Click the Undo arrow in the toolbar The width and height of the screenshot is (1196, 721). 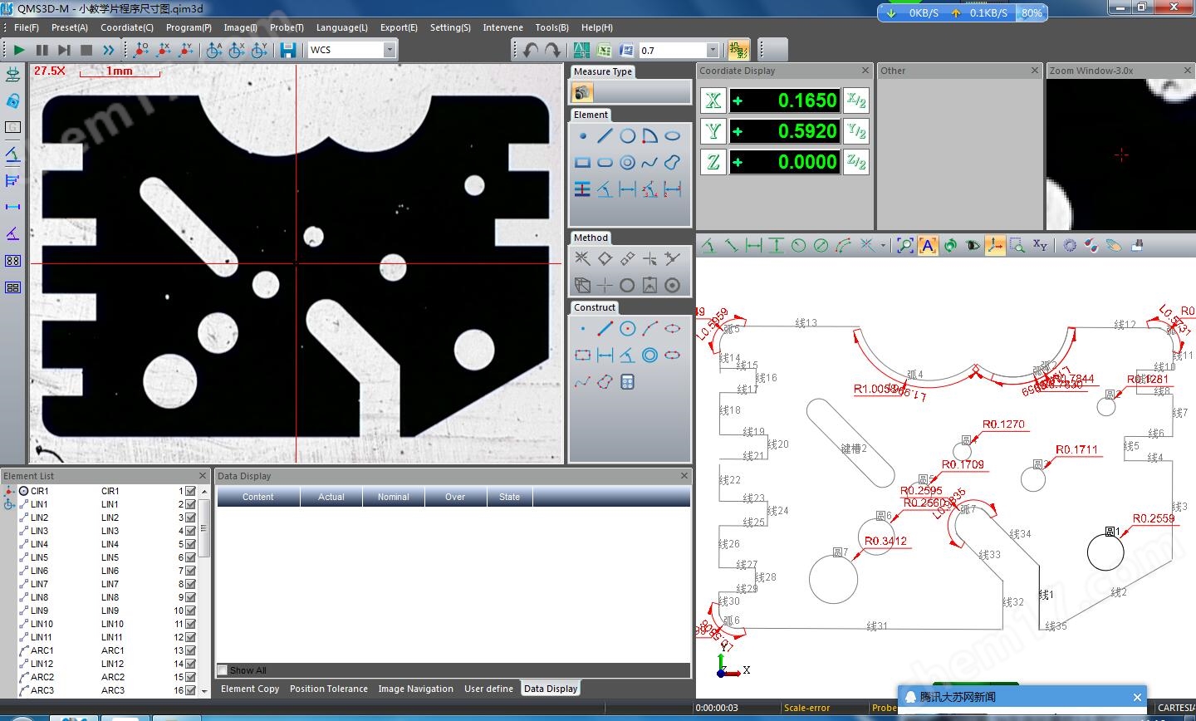pyautogui.click(x=531, y=50)
